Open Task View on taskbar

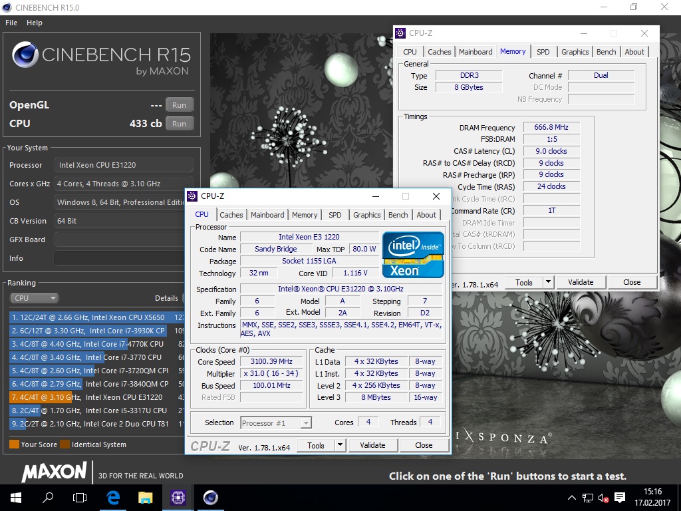tap(80, 498)
